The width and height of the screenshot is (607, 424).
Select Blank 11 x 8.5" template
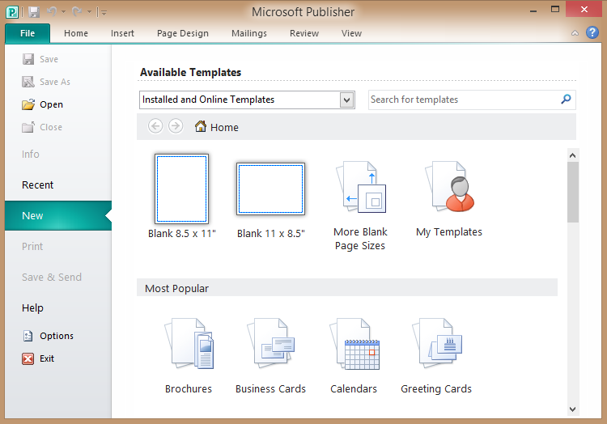coord(270,201)
